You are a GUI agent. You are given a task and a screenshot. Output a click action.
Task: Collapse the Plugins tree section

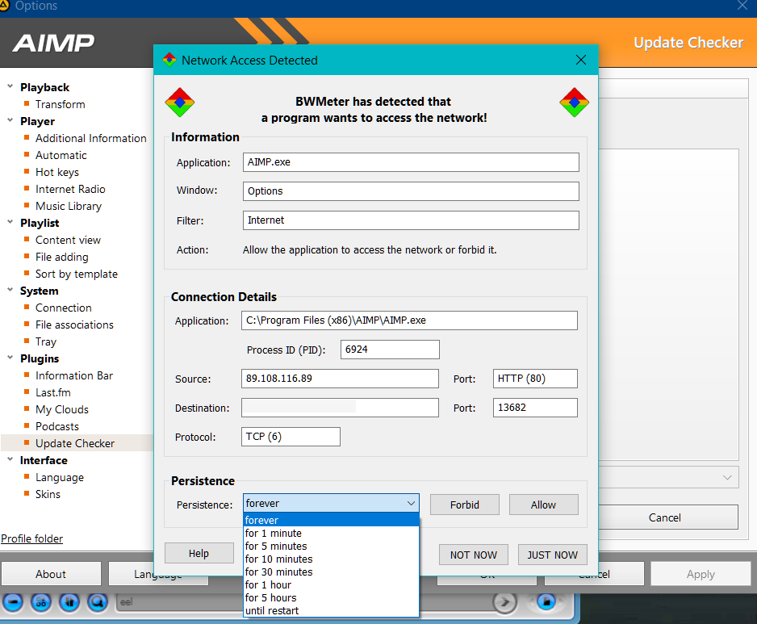coord(10,358)
